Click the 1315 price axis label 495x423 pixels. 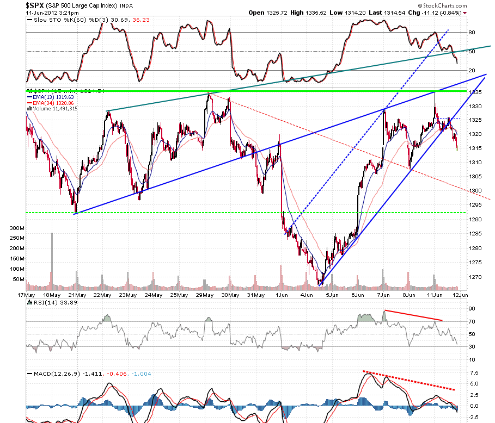click(475, 148)
